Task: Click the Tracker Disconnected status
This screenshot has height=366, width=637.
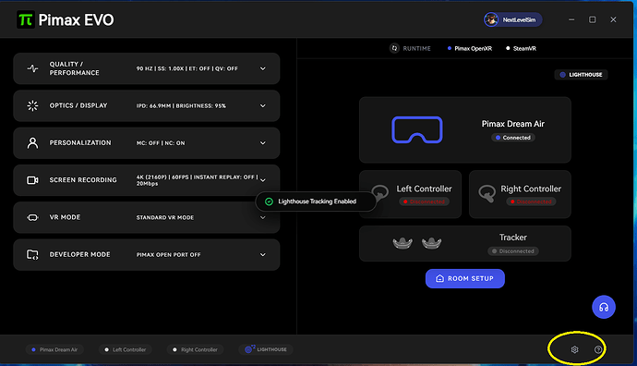Action: [513, 250]
